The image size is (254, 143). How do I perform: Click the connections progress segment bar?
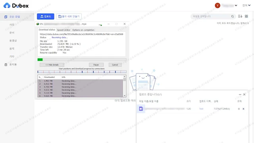coord(82,71)
